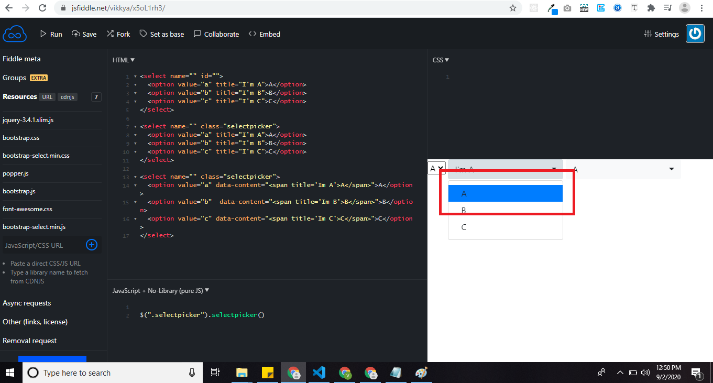Click the microphone icon in the search box
Image resolution: width=713 pixels, height=383 pixels.
[192, 373]
